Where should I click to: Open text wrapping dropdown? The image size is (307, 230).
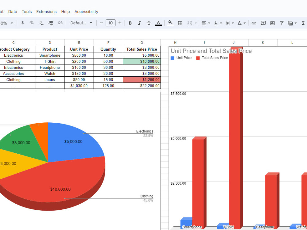(x=230, y=23)
